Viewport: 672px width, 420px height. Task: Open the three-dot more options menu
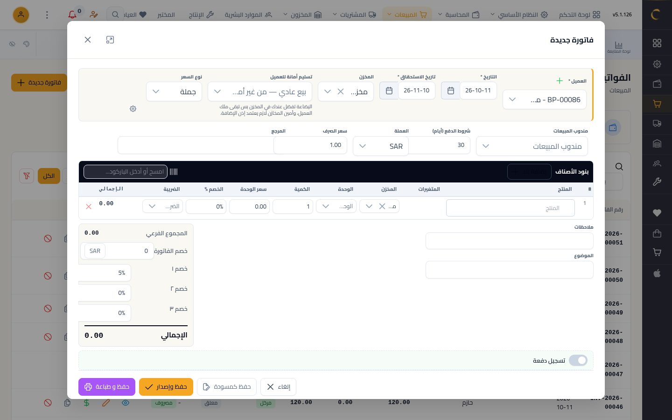tap(47, 15)
